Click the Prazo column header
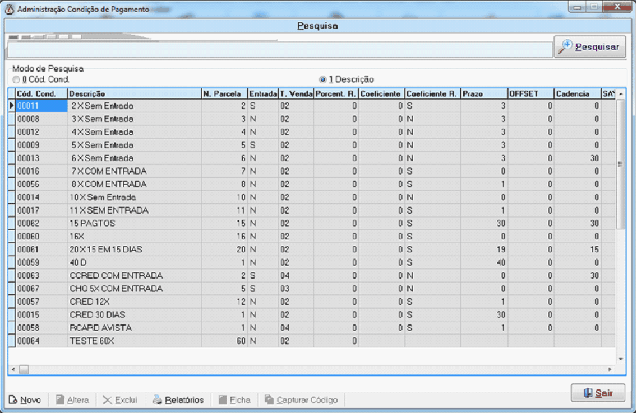Viewport: 637px width, 414px height. [483, 94]
